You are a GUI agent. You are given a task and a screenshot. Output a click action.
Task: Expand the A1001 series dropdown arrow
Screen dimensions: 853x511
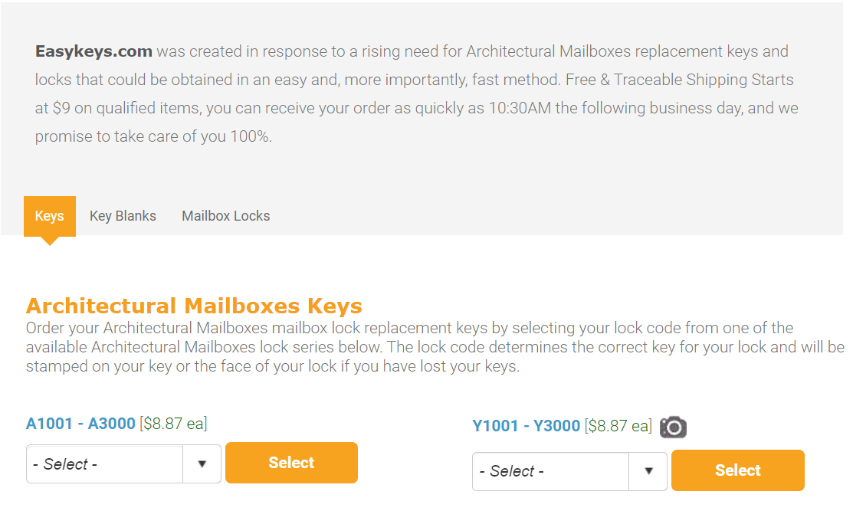pyautogui.click(x=202, y=464)
